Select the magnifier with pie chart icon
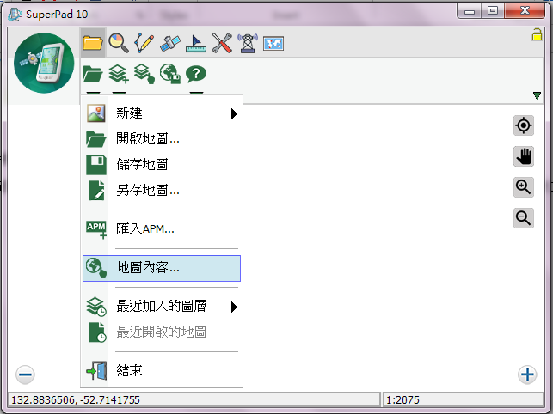 (118, 43)
